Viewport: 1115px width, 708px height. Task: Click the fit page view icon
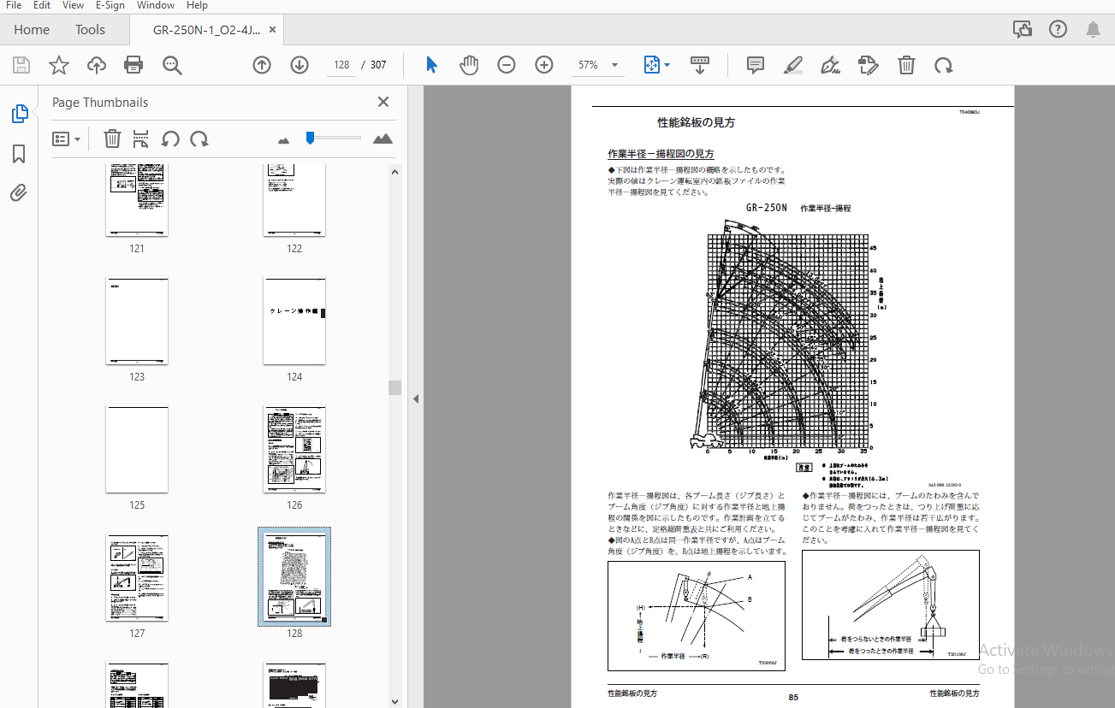click(x=652, y=65)
